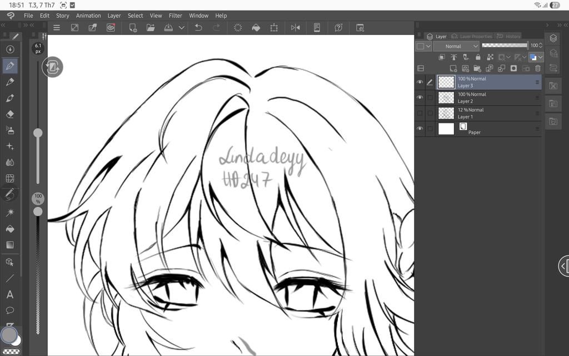This screenshot has height=356, width=569.
Task: Hide the Paper layer
Action: tap(420, 128)
